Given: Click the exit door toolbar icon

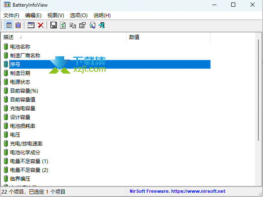Looking at the screenshot, I should [x=102, y=25].
